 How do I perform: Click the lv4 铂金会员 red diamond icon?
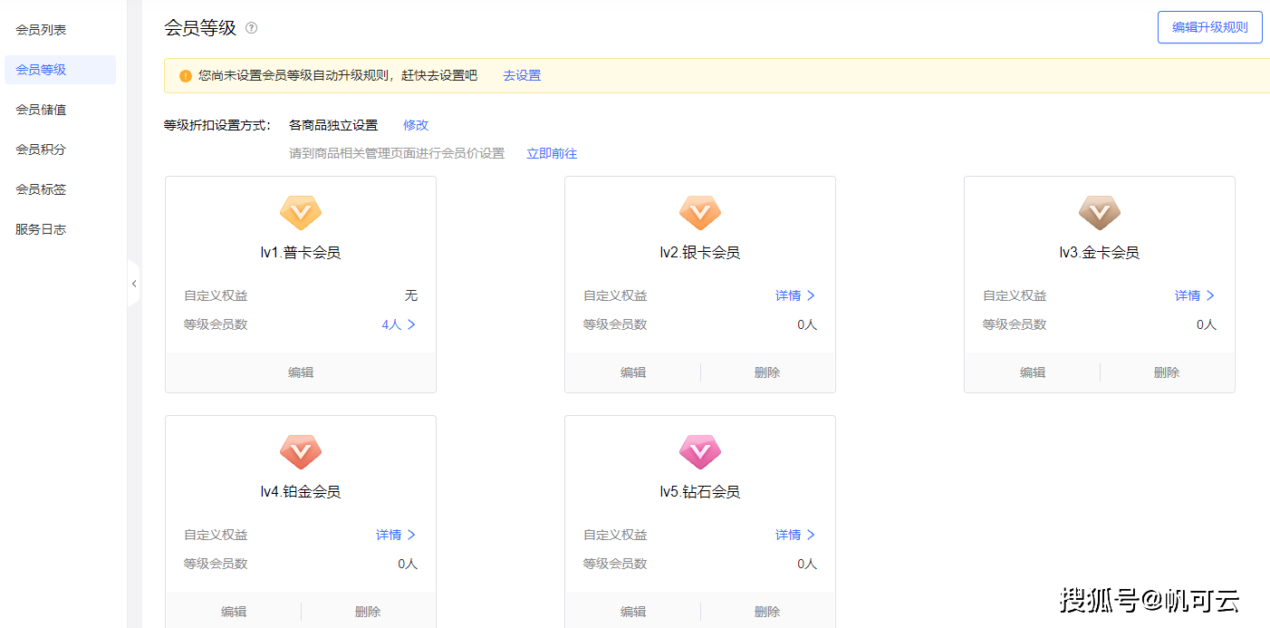coord(300,451)
